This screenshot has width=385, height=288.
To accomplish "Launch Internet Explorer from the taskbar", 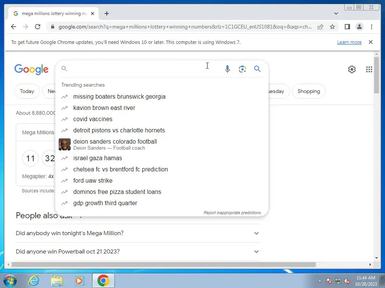I will click(33, 280).
